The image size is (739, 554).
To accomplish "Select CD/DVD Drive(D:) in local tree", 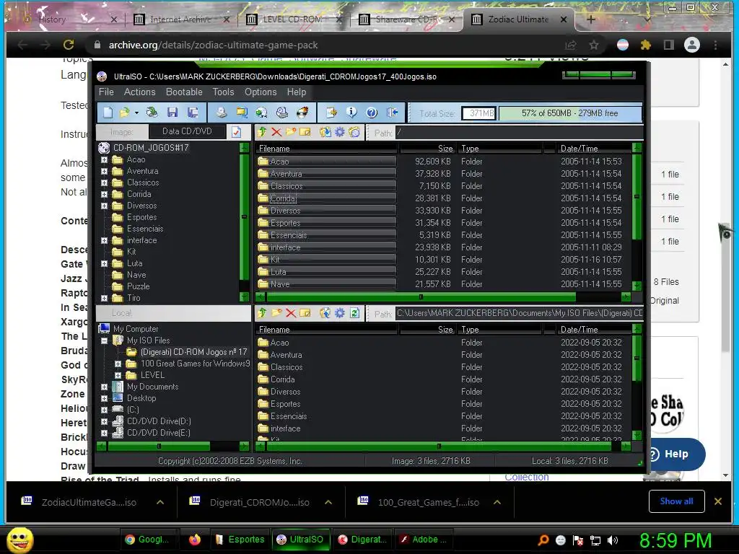I will point(159,421).
